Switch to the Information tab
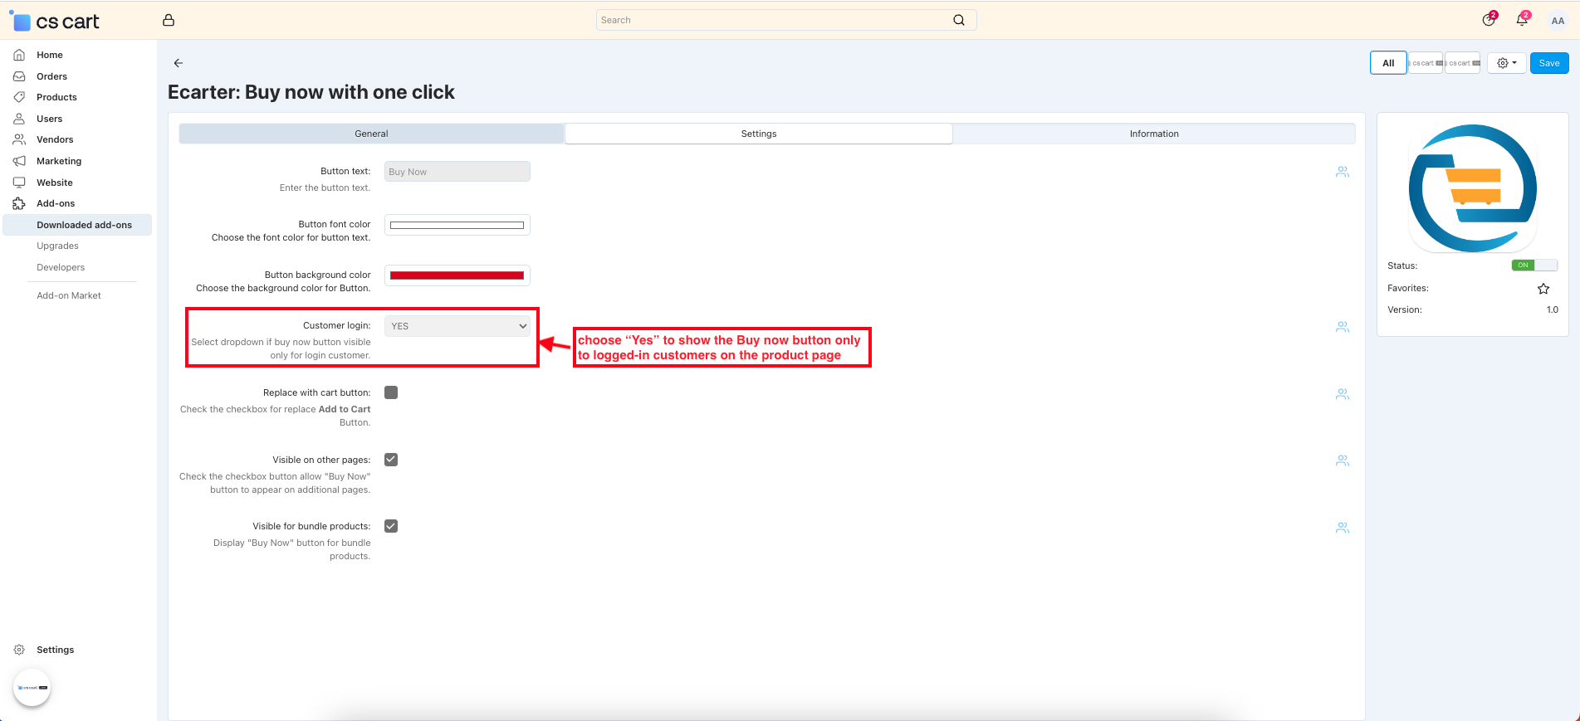Screen dimensions: 1580x721 coord(1153,134)
